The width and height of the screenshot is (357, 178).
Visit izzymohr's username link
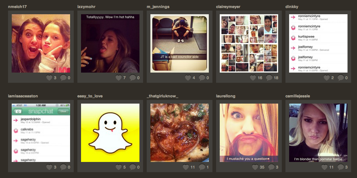click(86, 7)
